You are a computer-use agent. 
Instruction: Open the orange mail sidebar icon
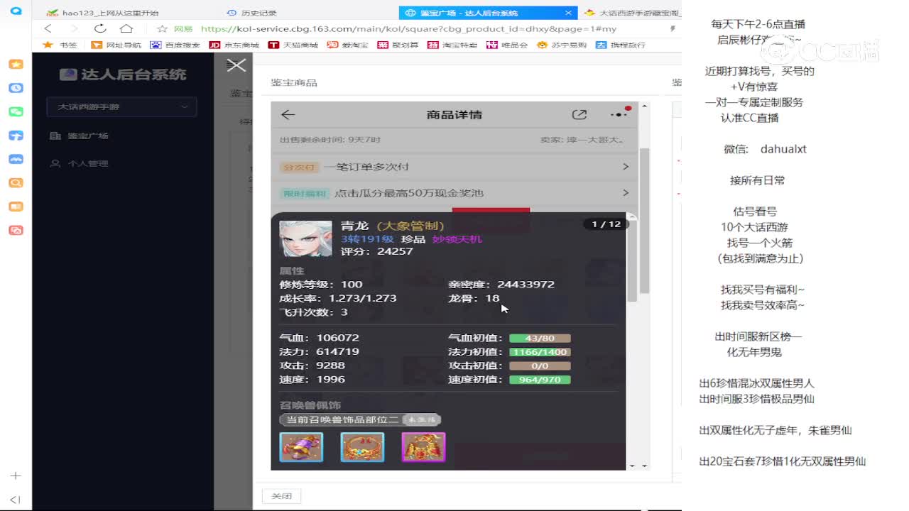click(x=16, y=207)
